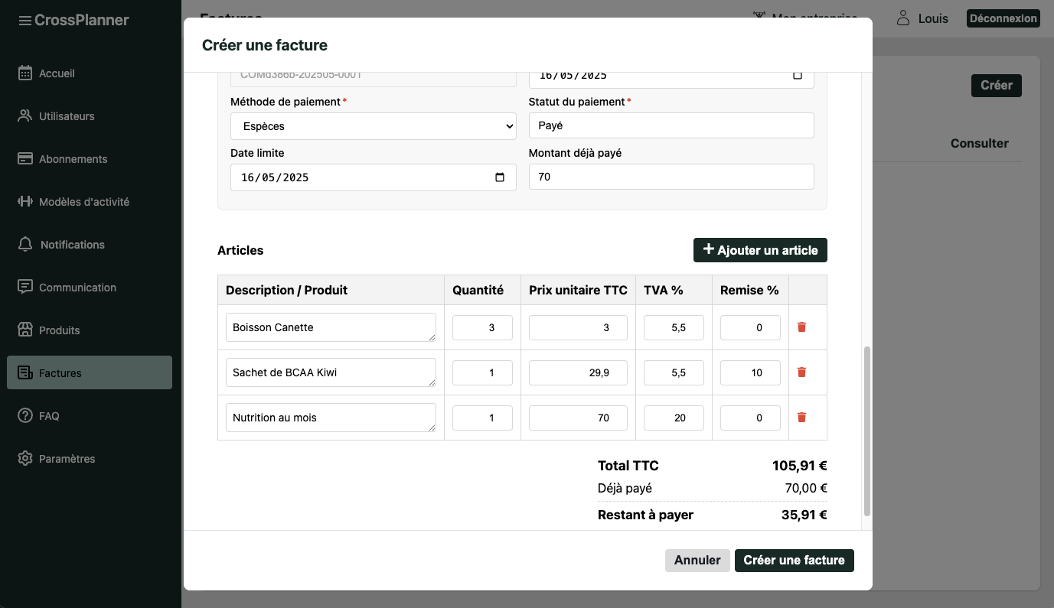Click the Total TTC amount 105,91 €
Image resolution: width=1054 pixels, height=608 pixels.
[x=800, y=466]
